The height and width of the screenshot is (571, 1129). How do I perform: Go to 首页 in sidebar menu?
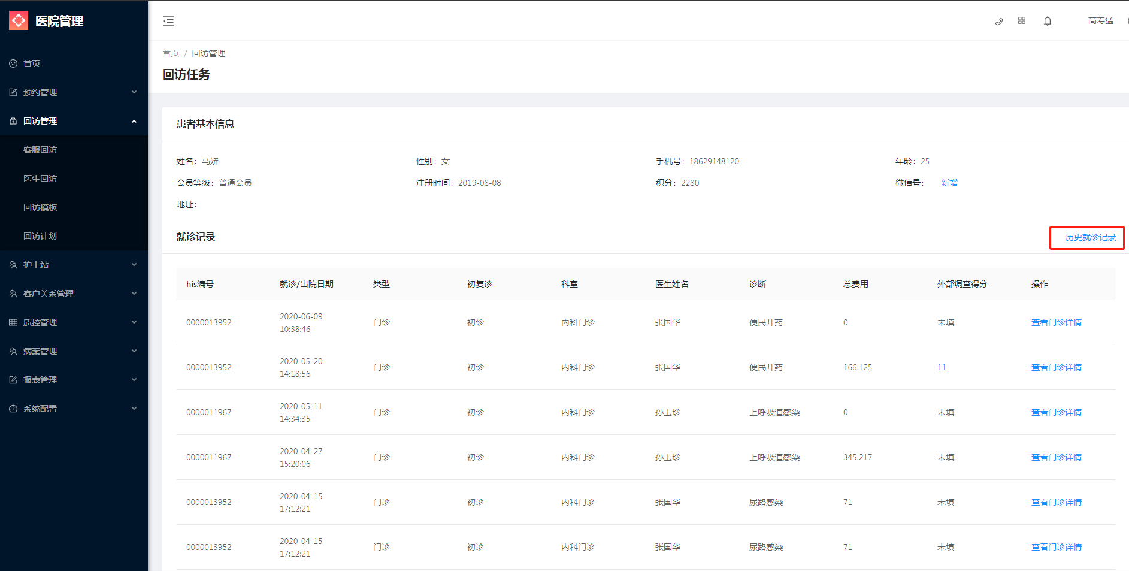tap(32, 64)
